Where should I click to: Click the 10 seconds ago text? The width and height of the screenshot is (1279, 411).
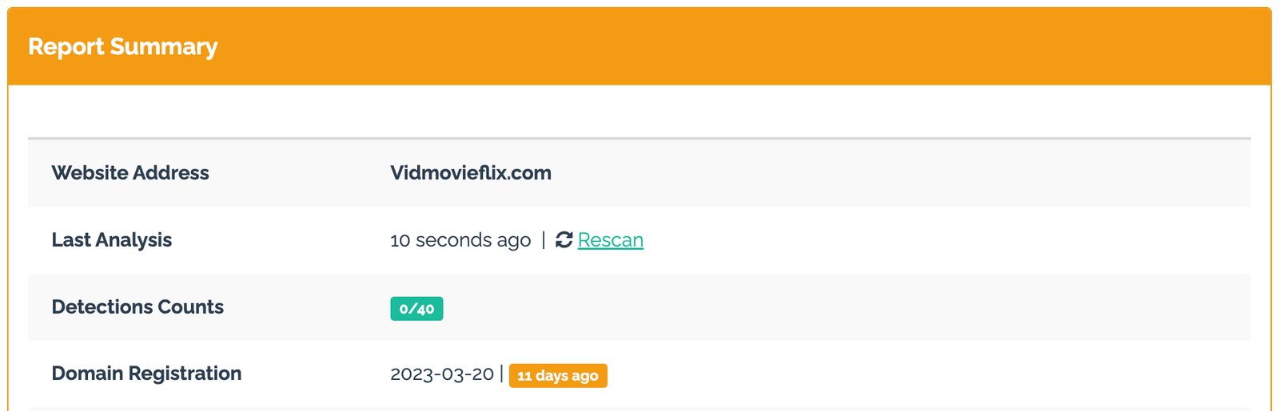(460, 240)
